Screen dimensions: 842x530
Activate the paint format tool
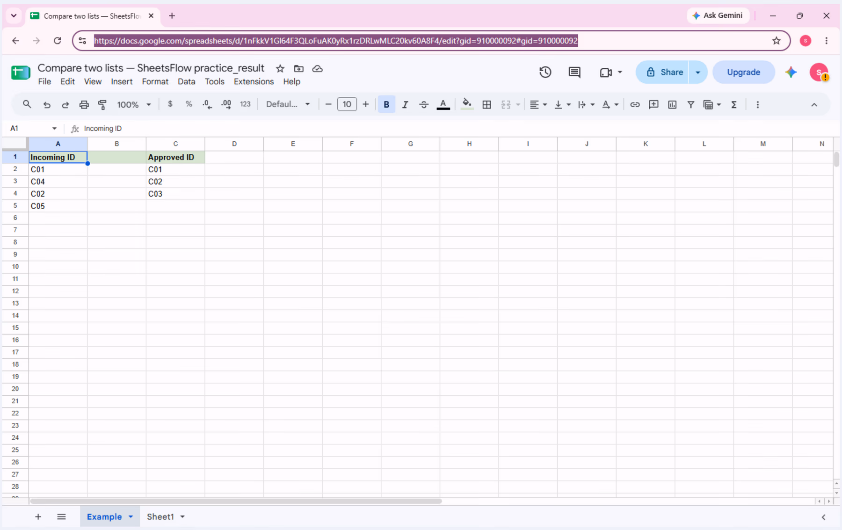[x=102, y=105]
